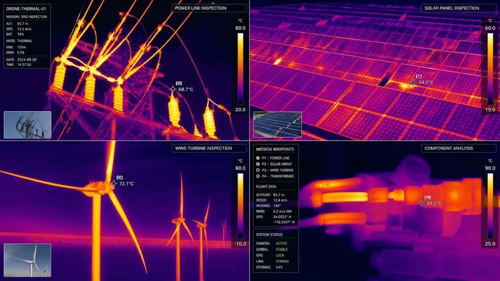Click the GPS latitude 34.0522° N value
500x281 pixels.
click(282, 217)
